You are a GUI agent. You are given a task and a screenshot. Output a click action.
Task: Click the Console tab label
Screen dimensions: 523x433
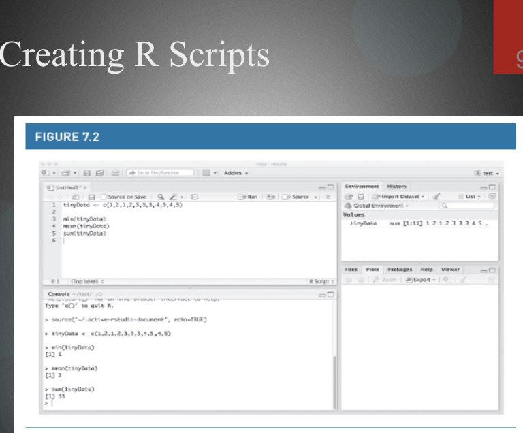coord(59,294)
